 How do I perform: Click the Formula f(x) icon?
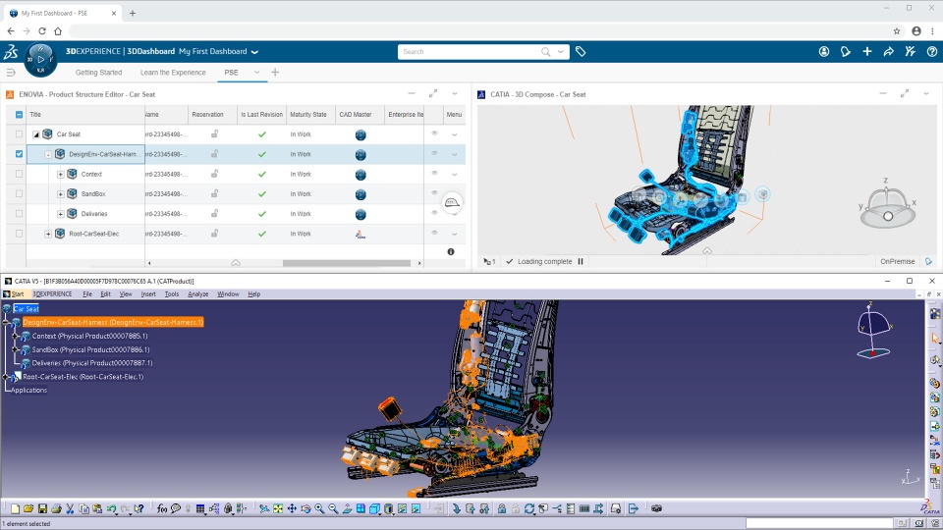point(162,509)
